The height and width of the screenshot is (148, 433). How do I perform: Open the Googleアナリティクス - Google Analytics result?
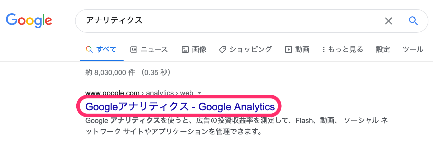pyautogui.click(x=180, y=107)
